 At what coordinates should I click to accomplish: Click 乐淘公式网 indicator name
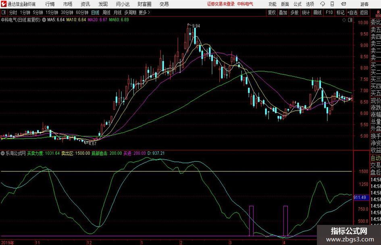pos(16,153)
